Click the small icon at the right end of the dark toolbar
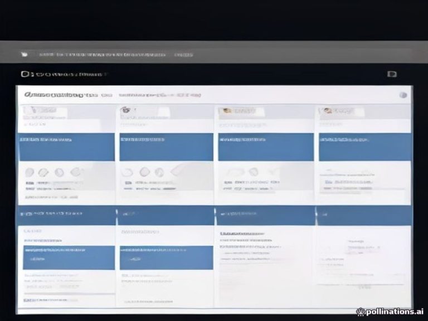The height and width of the screenshot is (321, 428). [392, 74]
